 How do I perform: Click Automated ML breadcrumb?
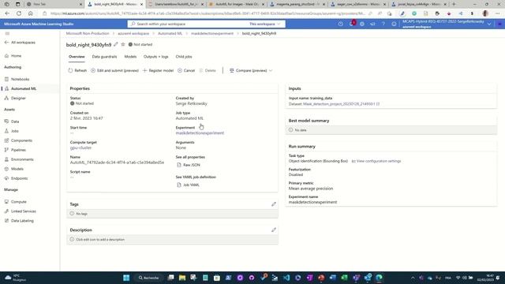click(x=170, y=33)
